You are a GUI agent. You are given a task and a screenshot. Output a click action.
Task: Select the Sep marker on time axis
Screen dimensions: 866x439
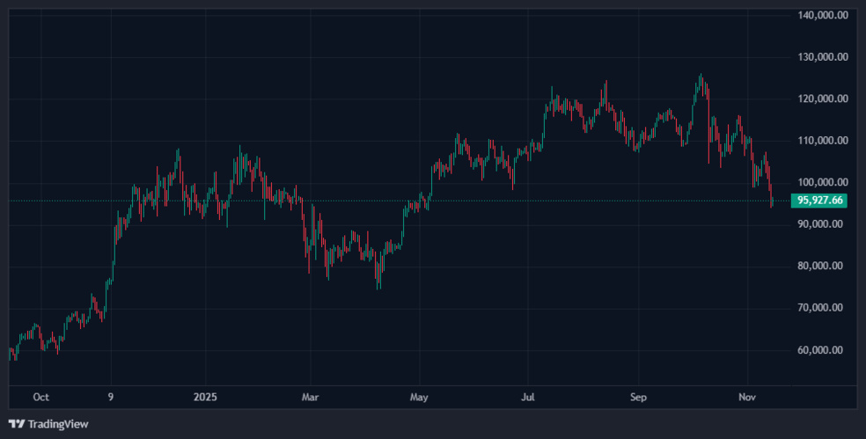tap(639, 398)
